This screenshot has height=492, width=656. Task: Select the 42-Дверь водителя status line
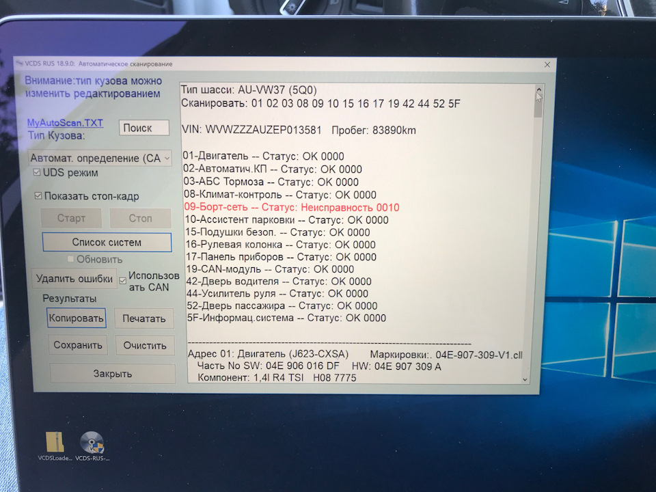point(279,281)
